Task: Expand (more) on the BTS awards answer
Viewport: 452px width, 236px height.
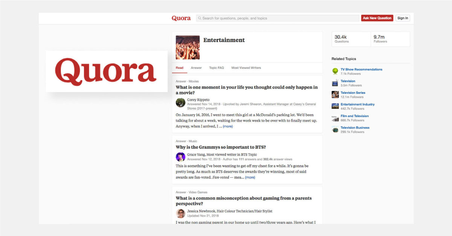Action: 250,177
